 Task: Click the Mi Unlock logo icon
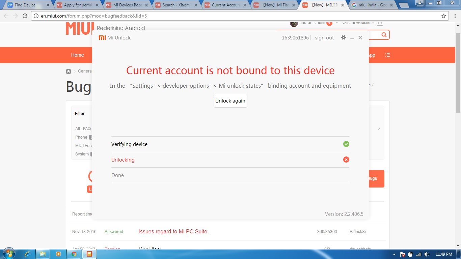click(102, 38)
